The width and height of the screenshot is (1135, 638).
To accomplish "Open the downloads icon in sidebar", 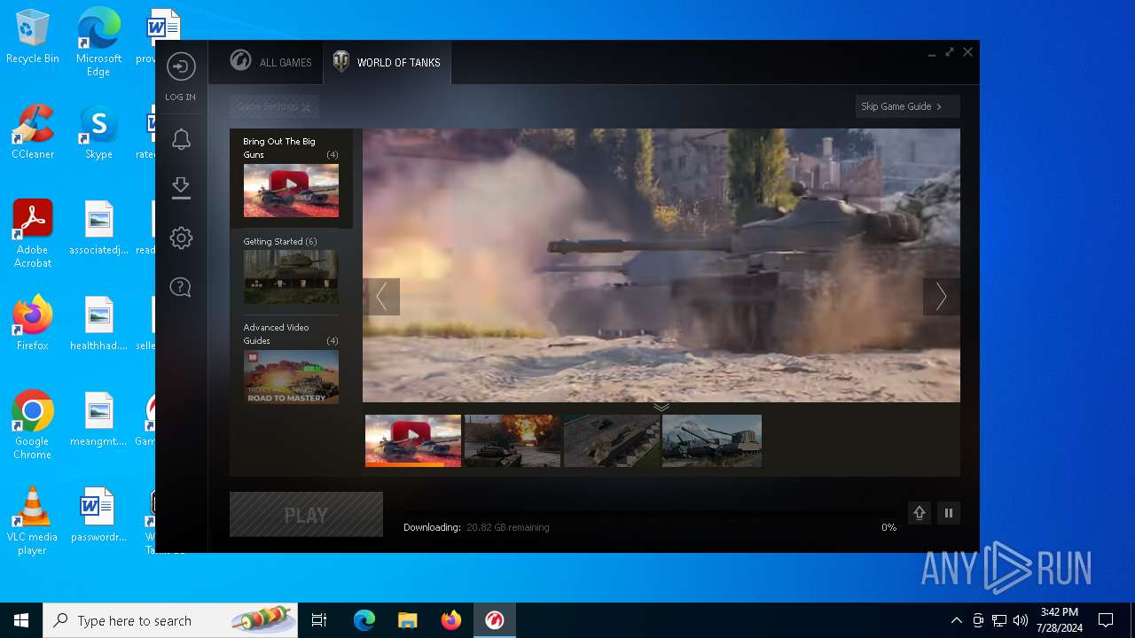I will [181, 188].
